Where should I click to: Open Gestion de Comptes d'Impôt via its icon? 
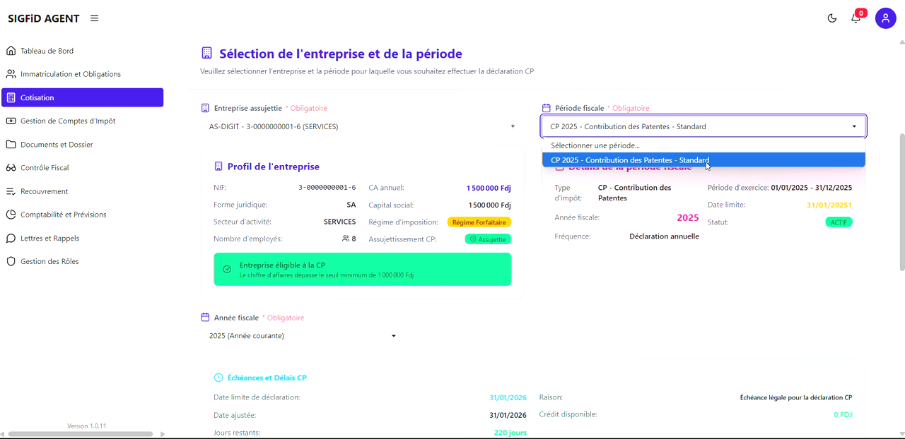(x=11, y=121)
